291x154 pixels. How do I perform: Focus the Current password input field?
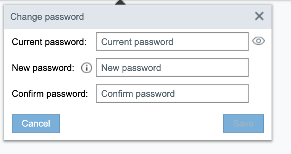tap(172, 42)
